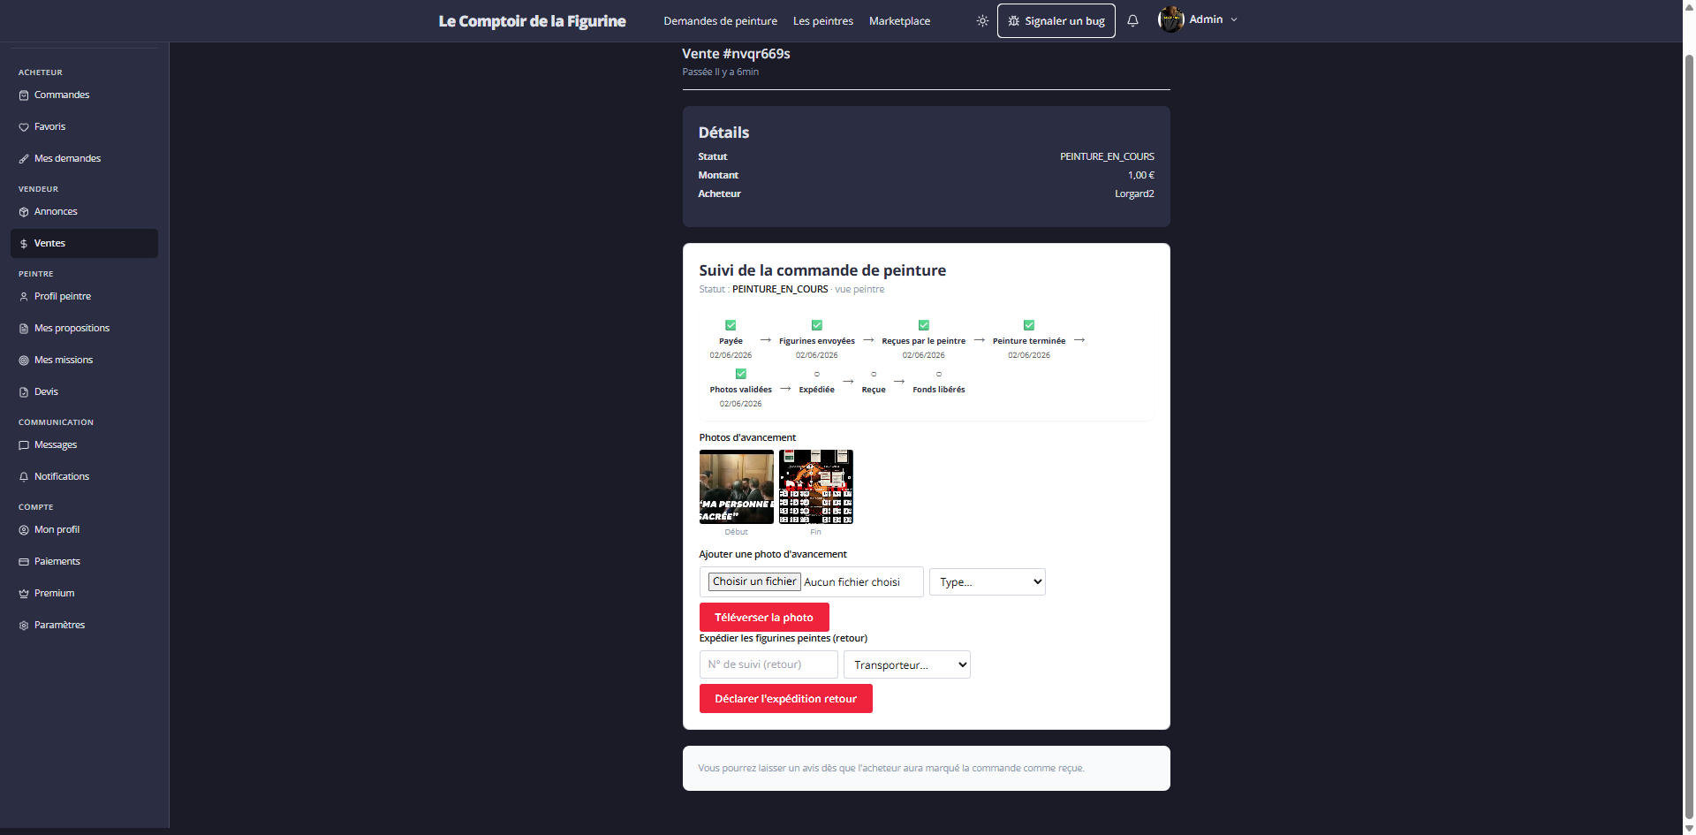The height and width of the screenshot is (835, 1696).
Task: Open Demandes de peinture in top navigation
Action: coord(721,21)
